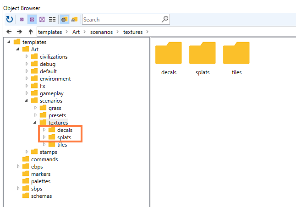
Task: Select the splats folder in tree
Action: (60, 137)
